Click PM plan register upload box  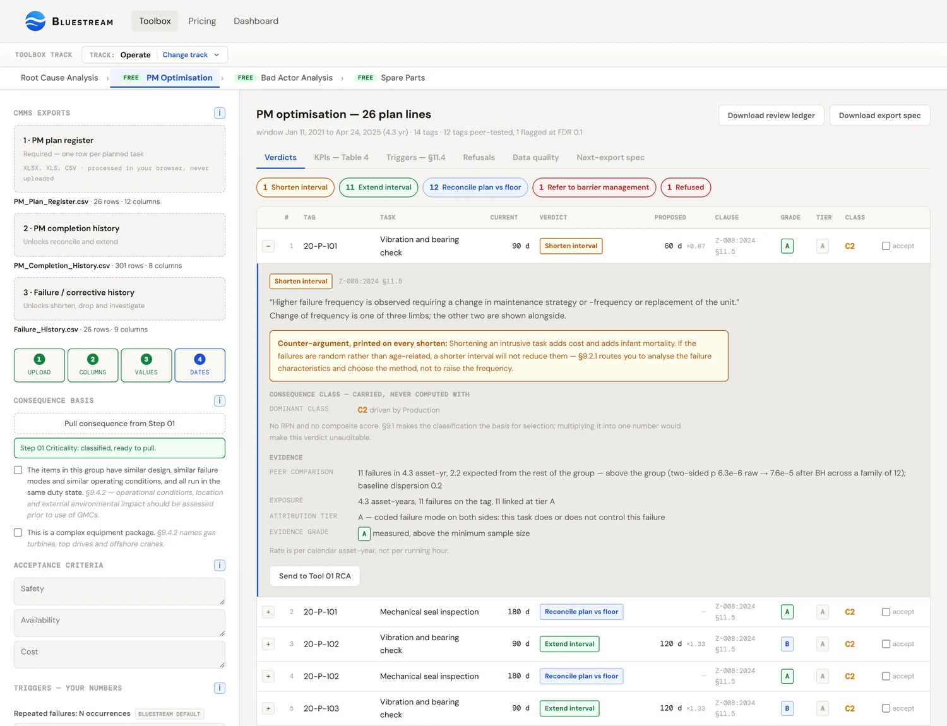(x=119, y=158)
